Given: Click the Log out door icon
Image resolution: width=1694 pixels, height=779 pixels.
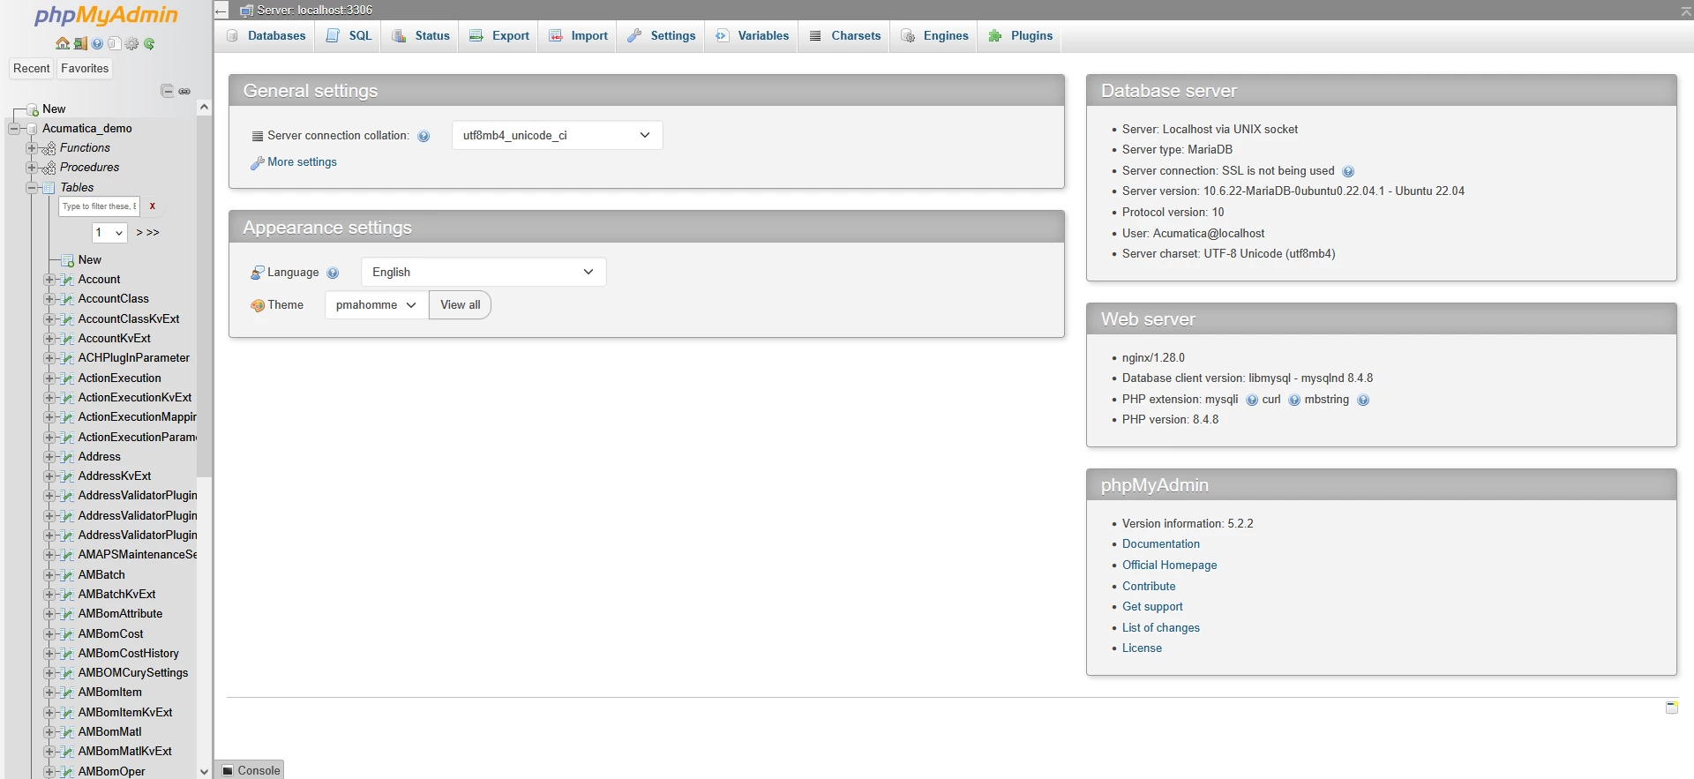Looking at the screenshot, I should point(80,43).
